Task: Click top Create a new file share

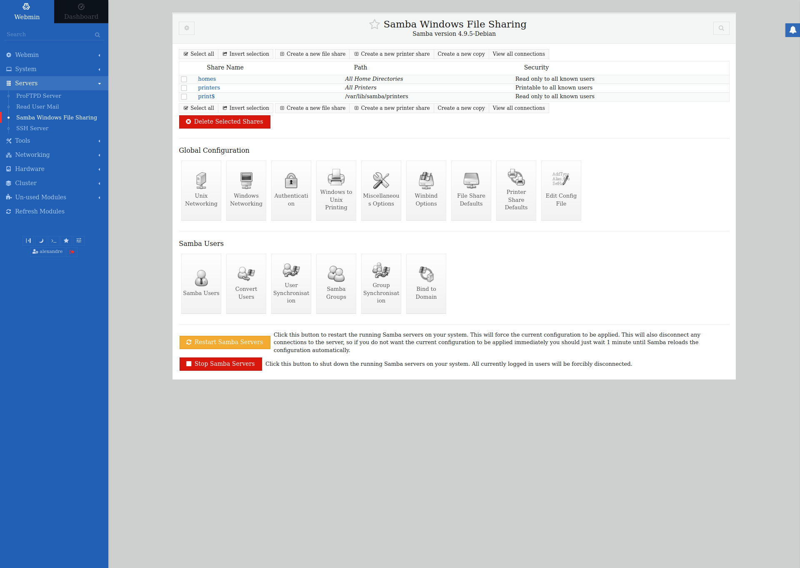Action: (x=312, y=54)
